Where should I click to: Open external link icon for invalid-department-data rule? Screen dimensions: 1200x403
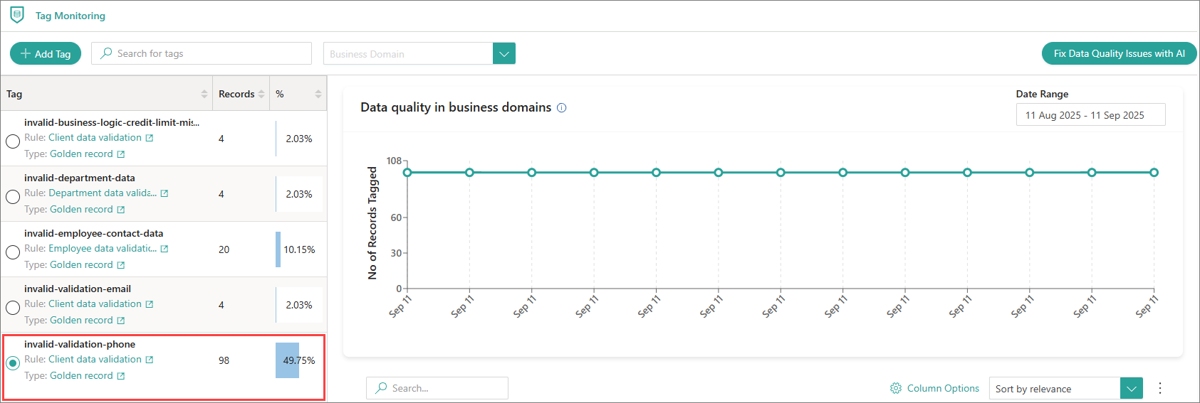(x=165, y=193)
